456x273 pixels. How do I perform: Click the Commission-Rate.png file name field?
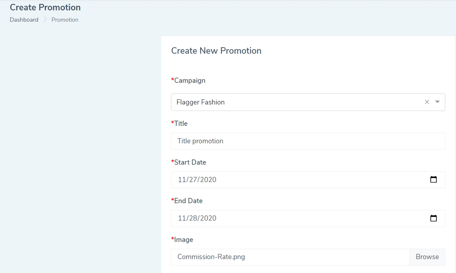290,257
